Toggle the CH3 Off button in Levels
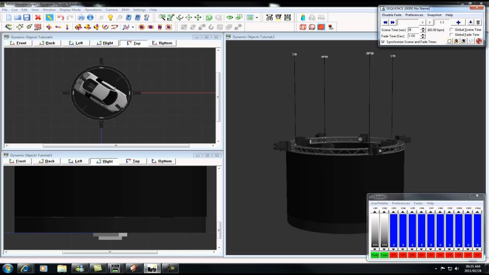 click(x=393, y=255)
